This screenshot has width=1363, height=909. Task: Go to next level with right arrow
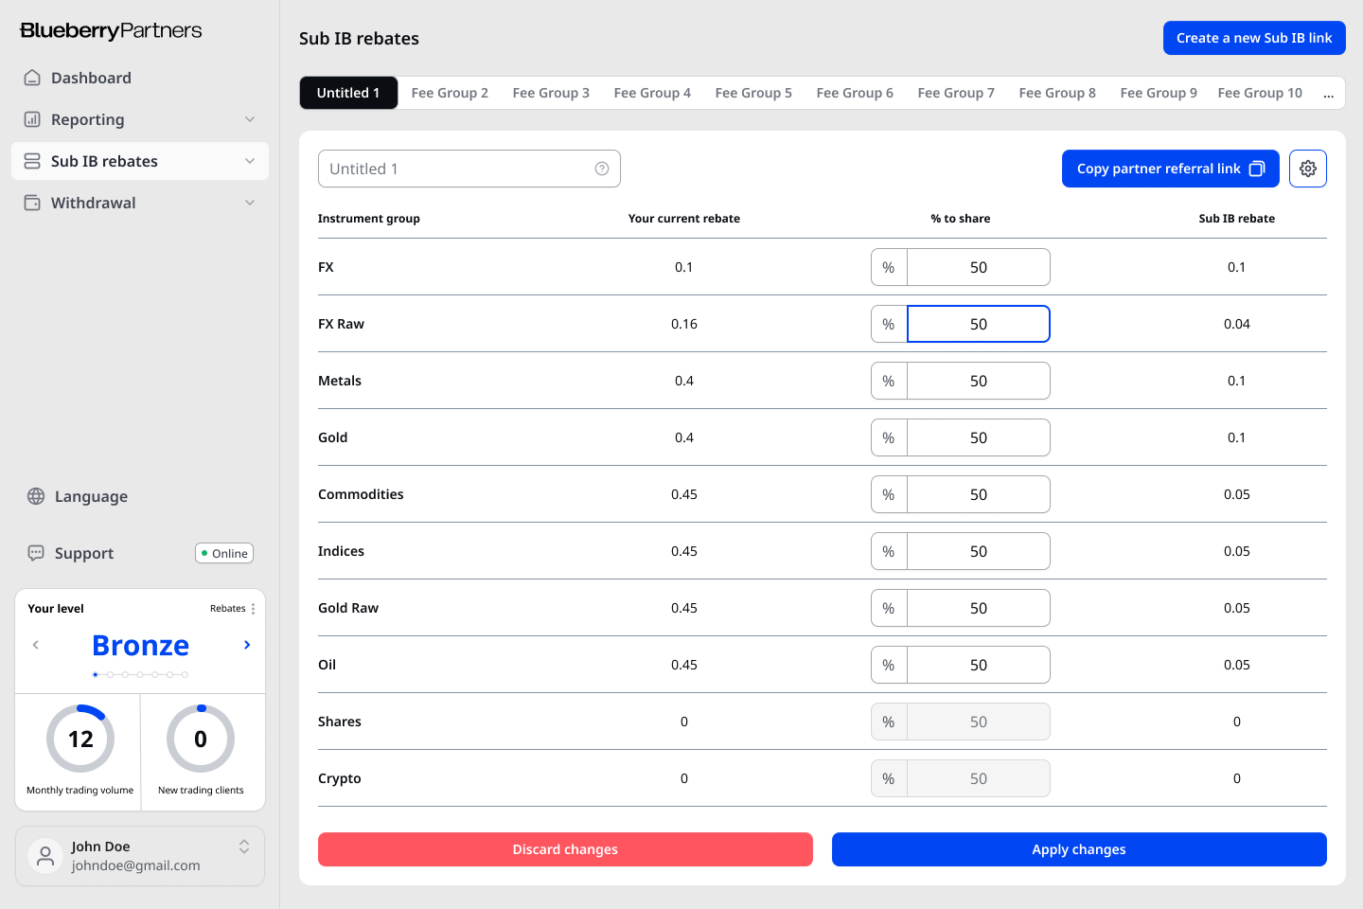(247, 645)
